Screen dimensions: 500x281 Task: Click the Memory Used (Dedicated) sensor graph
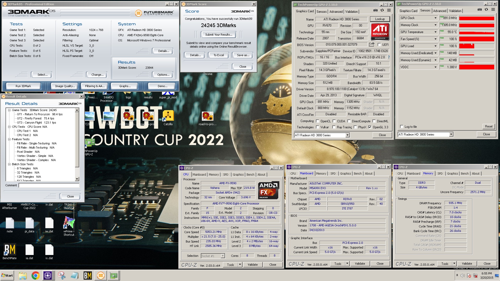tap(477, 53)
